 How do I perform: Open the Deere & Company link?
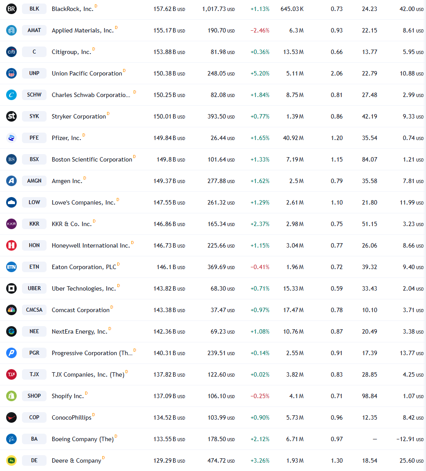pos(76,461)
